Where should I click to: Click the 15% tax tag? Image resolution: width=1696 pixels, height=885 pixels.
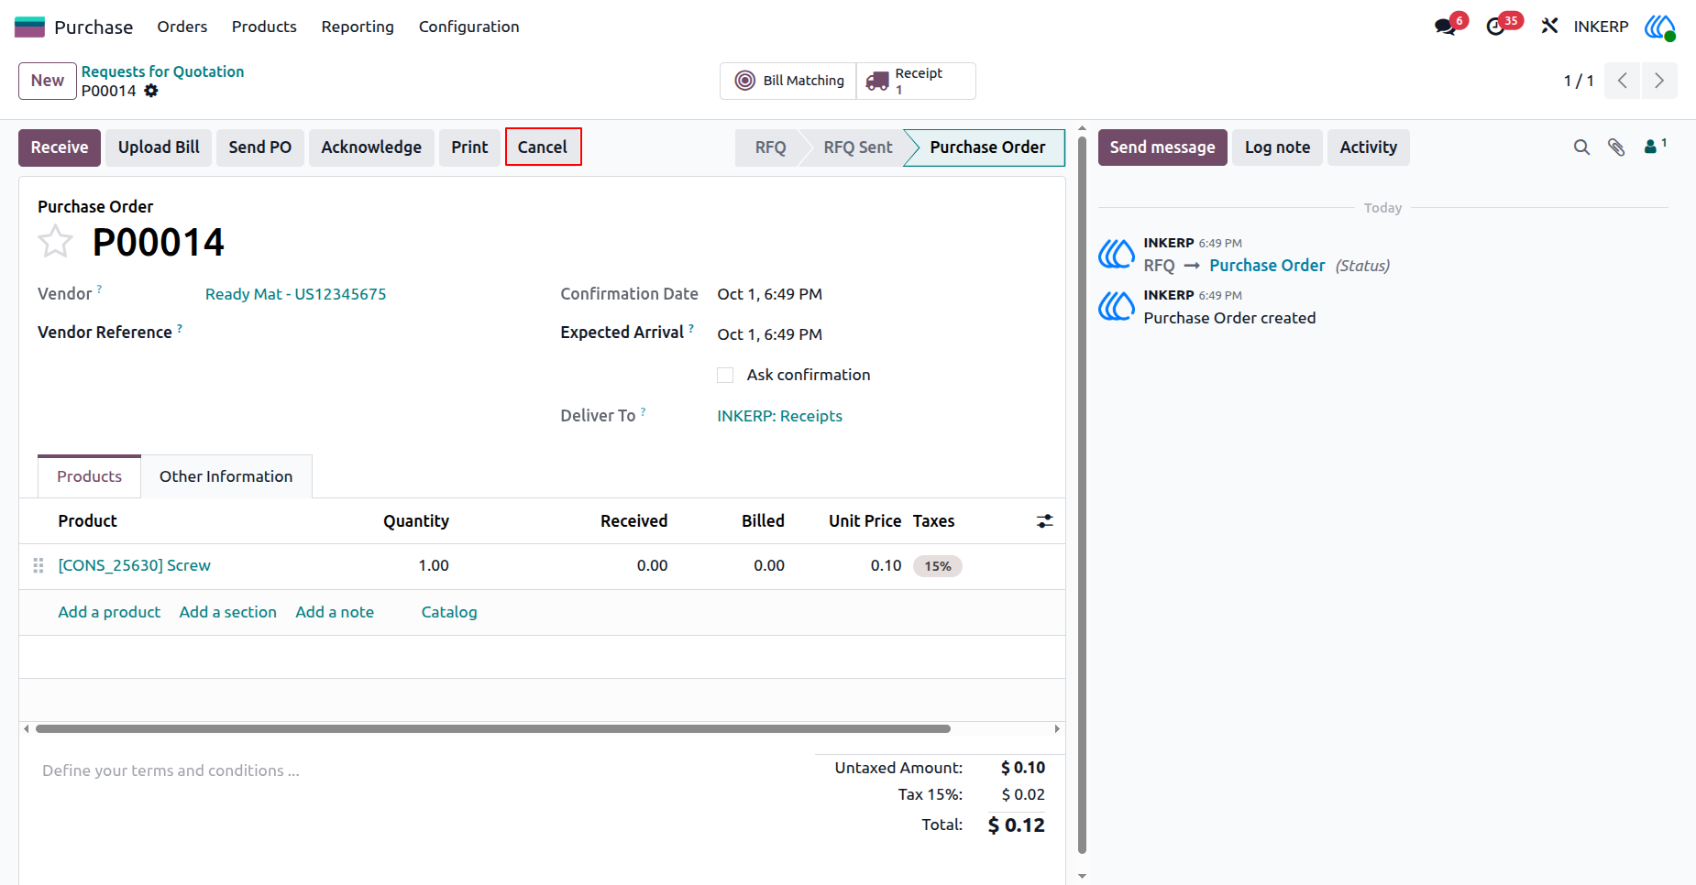point(937,566)
